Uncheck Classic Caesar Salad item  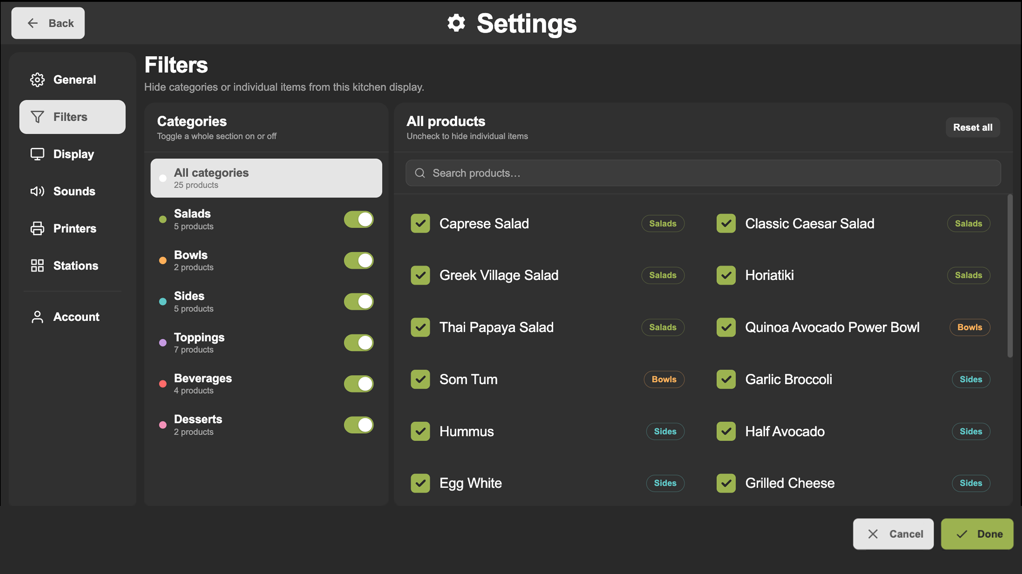(726, 223)
